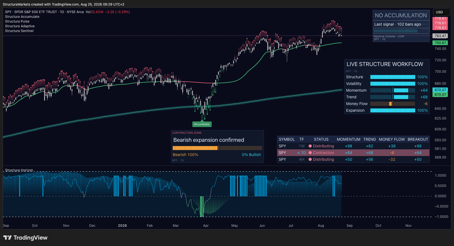
Task: Click the 4H timeframe cell
Action: [302, 159]
